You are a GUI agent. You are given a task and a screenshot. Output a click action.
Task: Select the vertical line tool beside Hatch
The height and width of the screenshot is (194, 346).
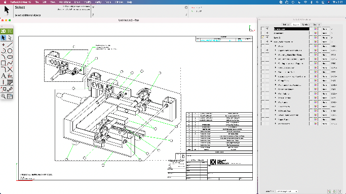4,82
